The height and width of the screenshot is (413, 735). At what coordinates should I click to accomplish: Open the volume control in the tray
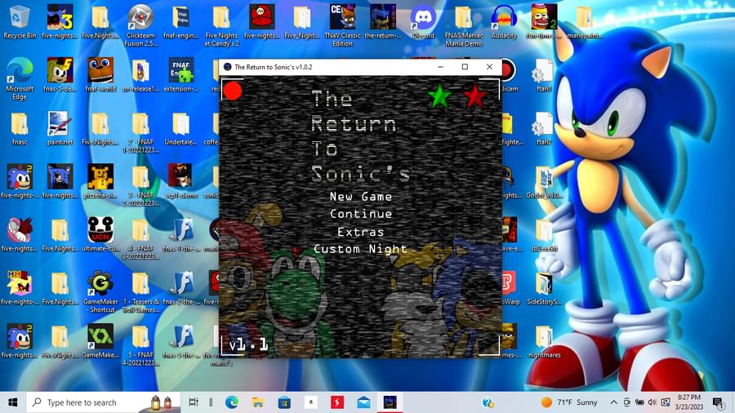coord(652,402)
